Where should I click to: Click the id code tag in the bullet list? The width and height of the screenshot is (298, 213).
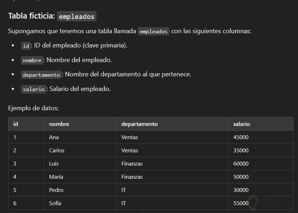26,46
